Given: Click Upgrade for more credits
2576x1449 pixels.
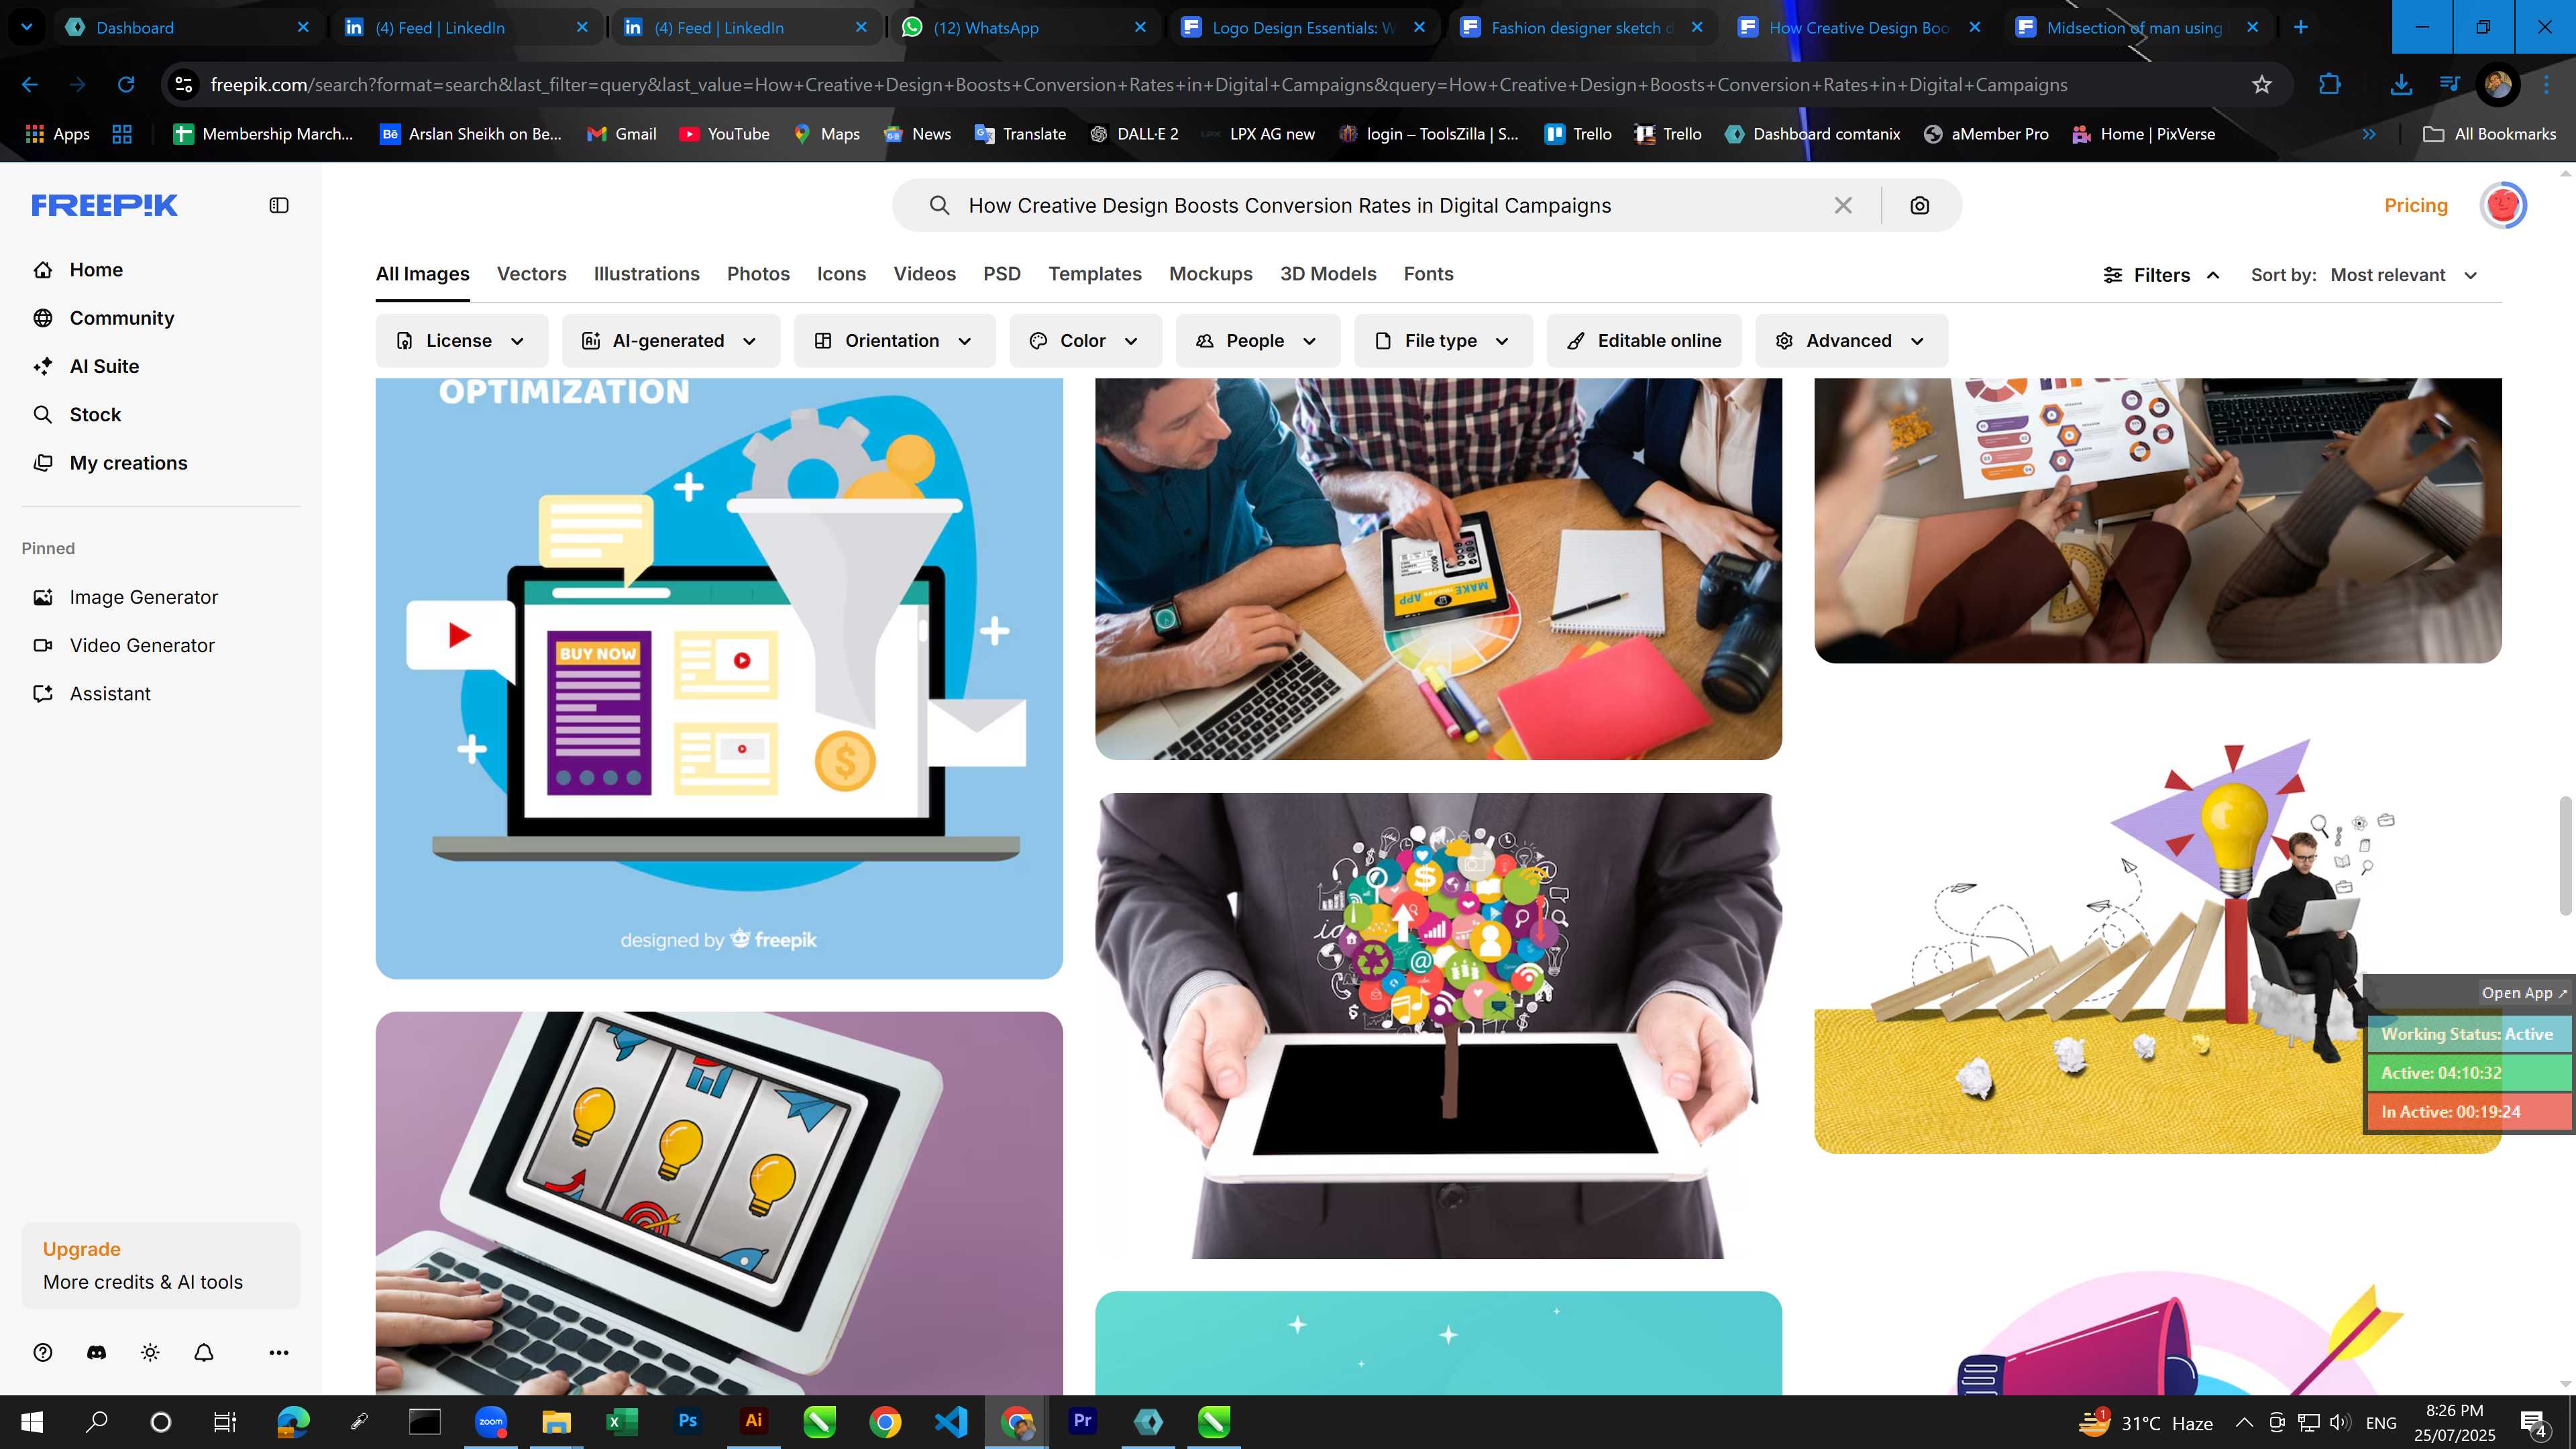Looking at the screenshot, I should coord(160,1265).
